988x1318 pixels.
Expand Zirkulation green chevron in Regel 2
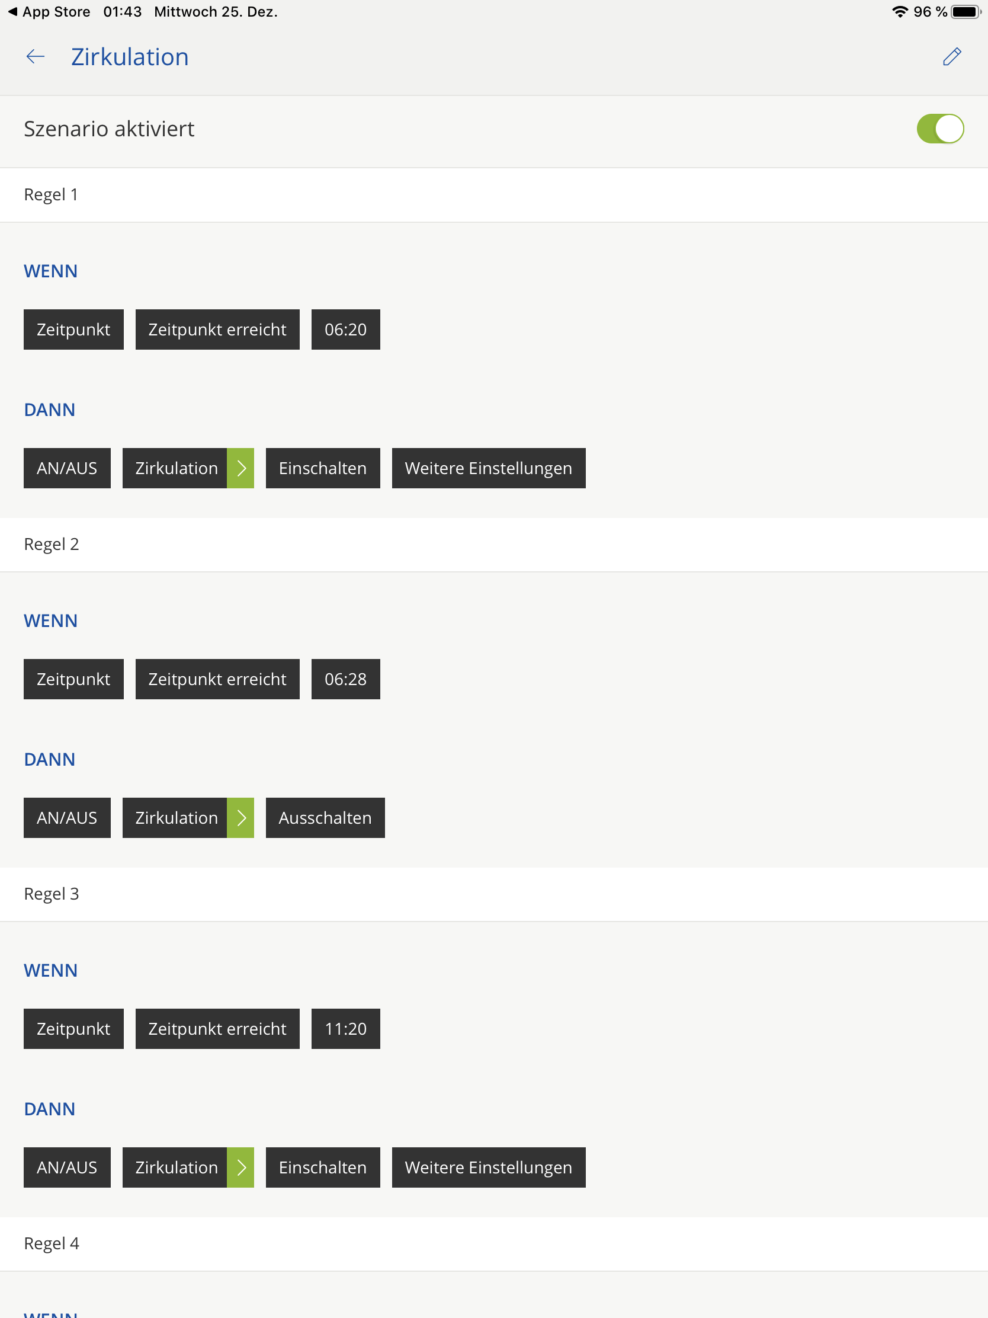point(240,818)
